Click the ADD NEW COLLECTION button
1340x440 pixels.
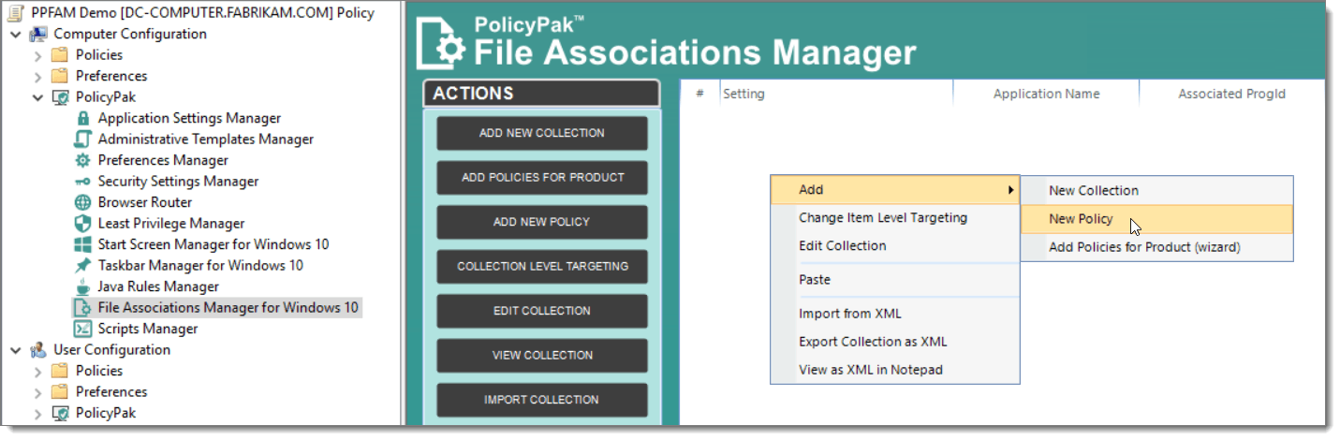coord(542,133)
